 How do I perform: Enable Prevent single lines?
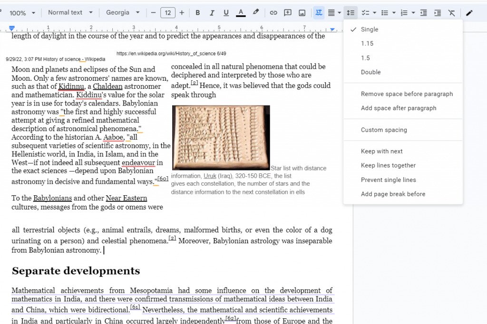[x=388, y=180]
